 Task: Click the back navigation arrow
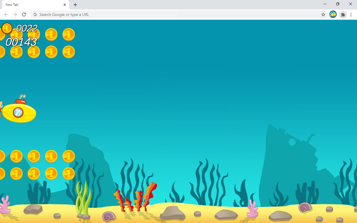click(6, 14)
